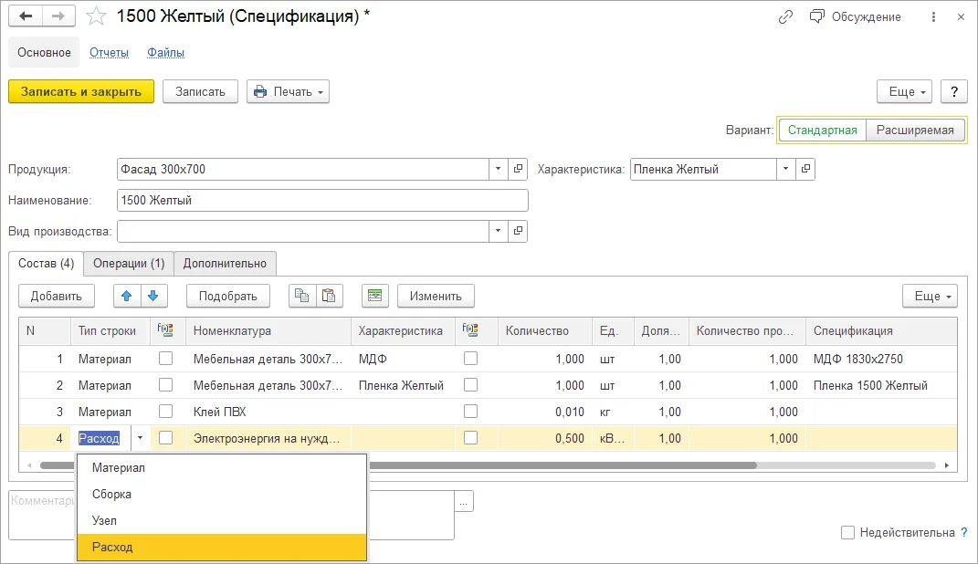The width and height of the screenshot is (978, 564).
Task: Copy link via the chain icon
Action: 785,16
